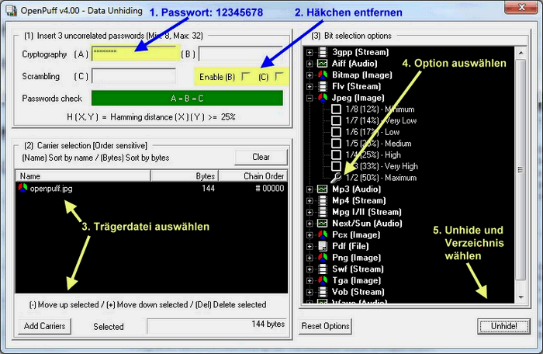The image size is (543, 354).
Task: Click the Add Carriers button
Action: point(44,326)
